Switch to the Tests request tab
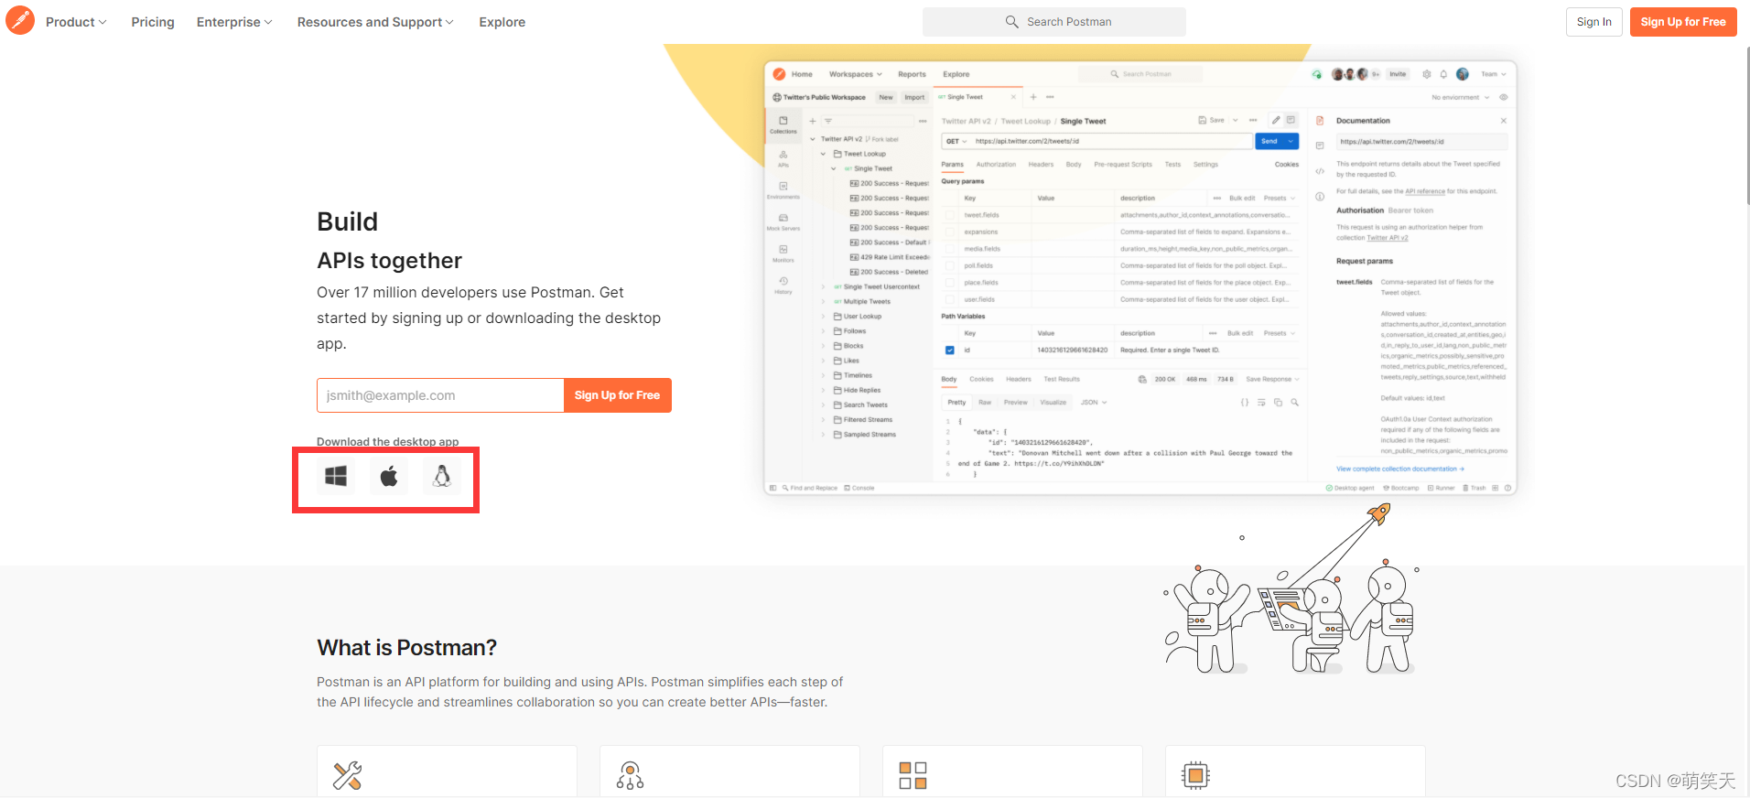Viewport: 1750px width, 798px height. point(1172,165)
